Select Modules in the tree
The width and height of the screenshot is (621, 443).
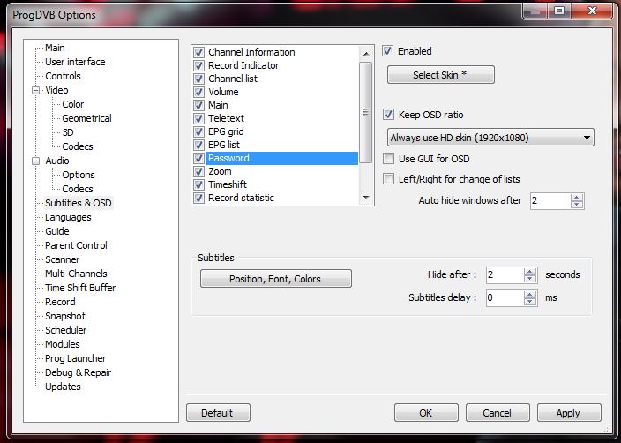pos(62,344)
